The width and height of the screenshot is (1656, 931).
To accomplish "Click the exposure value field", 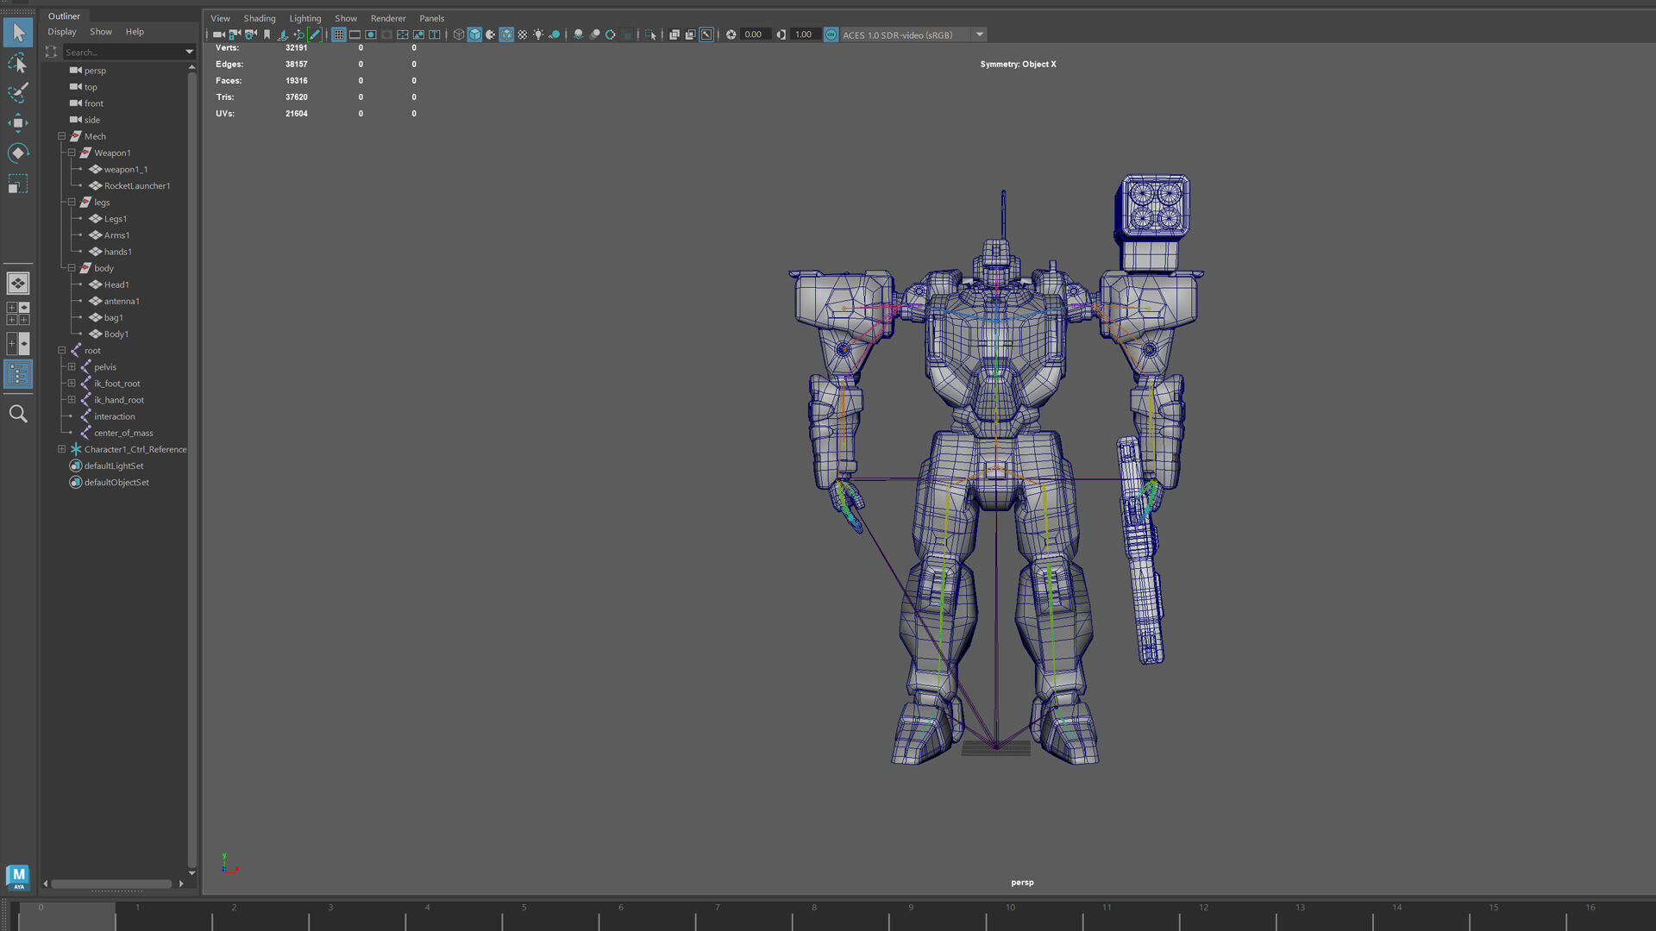I will [x=755, y=34].
